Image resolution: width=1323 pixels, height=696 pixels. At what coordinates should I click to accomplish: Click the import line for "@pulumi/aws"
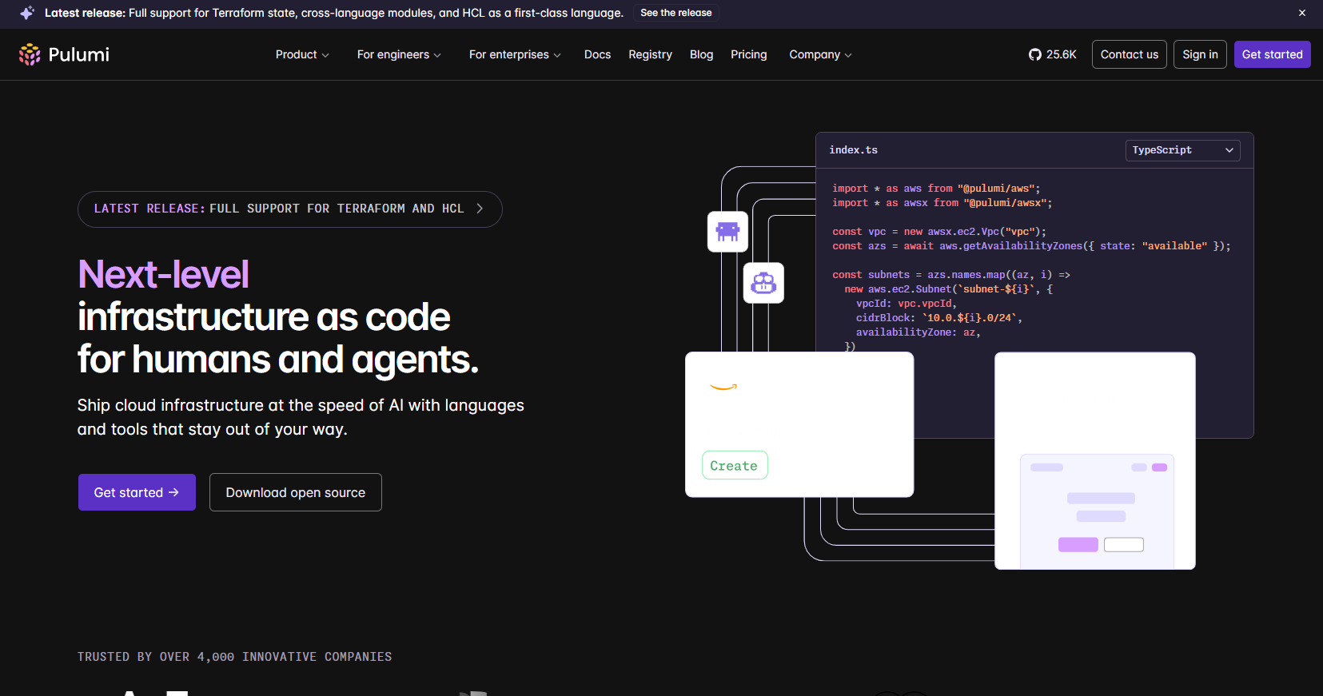tap(936, 189)
